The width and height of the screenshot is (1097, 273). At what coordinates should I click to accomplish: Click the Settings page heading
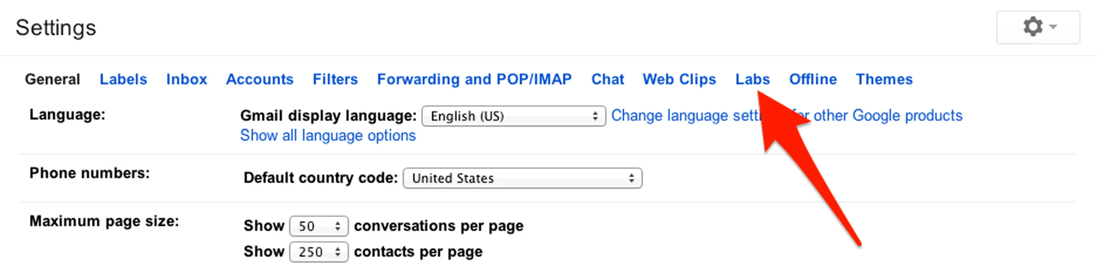click(x=56, y=28)
